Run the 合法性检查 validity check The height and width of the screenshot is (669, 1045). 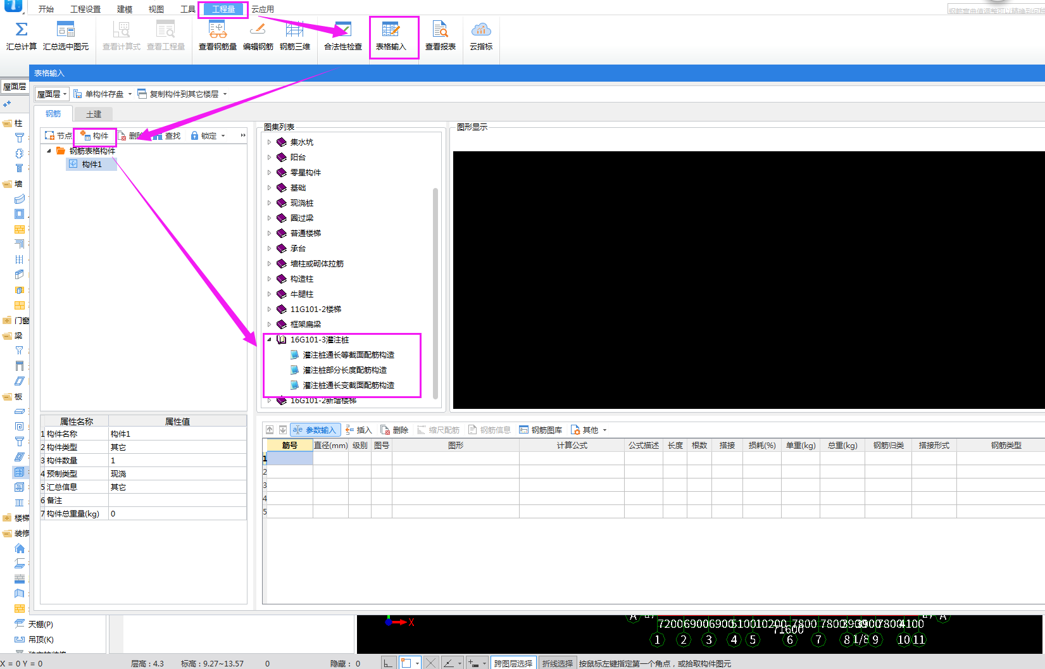pyautogui.click(x=343, y=37)
